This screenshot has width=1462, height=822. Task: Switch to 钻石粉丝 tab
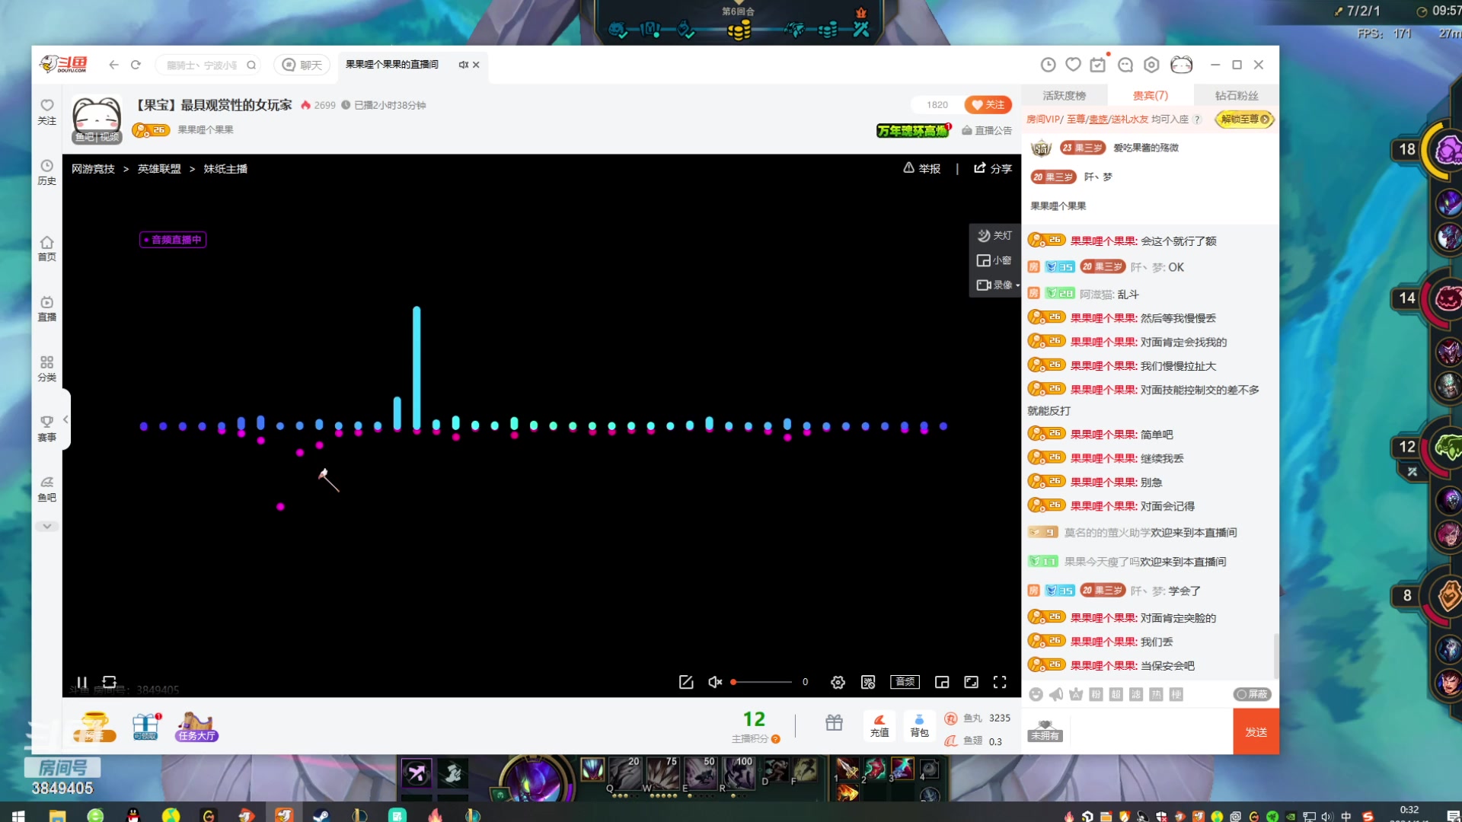pyautogui.click(x=1236, y=95)
